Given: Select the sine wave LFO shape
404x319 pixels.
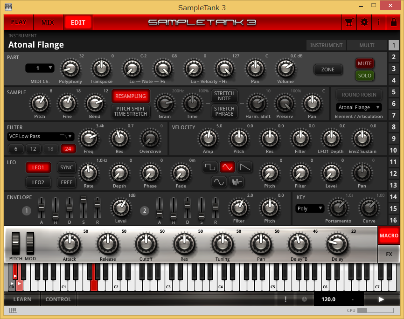Looking at the screenshot, I should tap(219, 182).
